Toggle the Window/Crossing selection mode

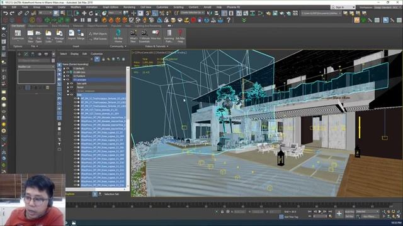click(77, 13)
